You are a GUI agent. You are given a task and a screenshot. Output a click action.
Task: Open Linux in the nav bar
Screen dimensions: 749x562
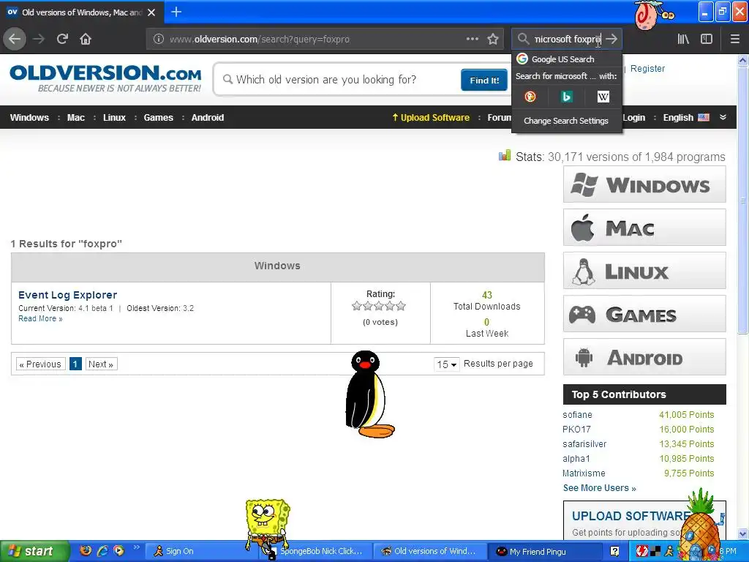tap(114, 118)
